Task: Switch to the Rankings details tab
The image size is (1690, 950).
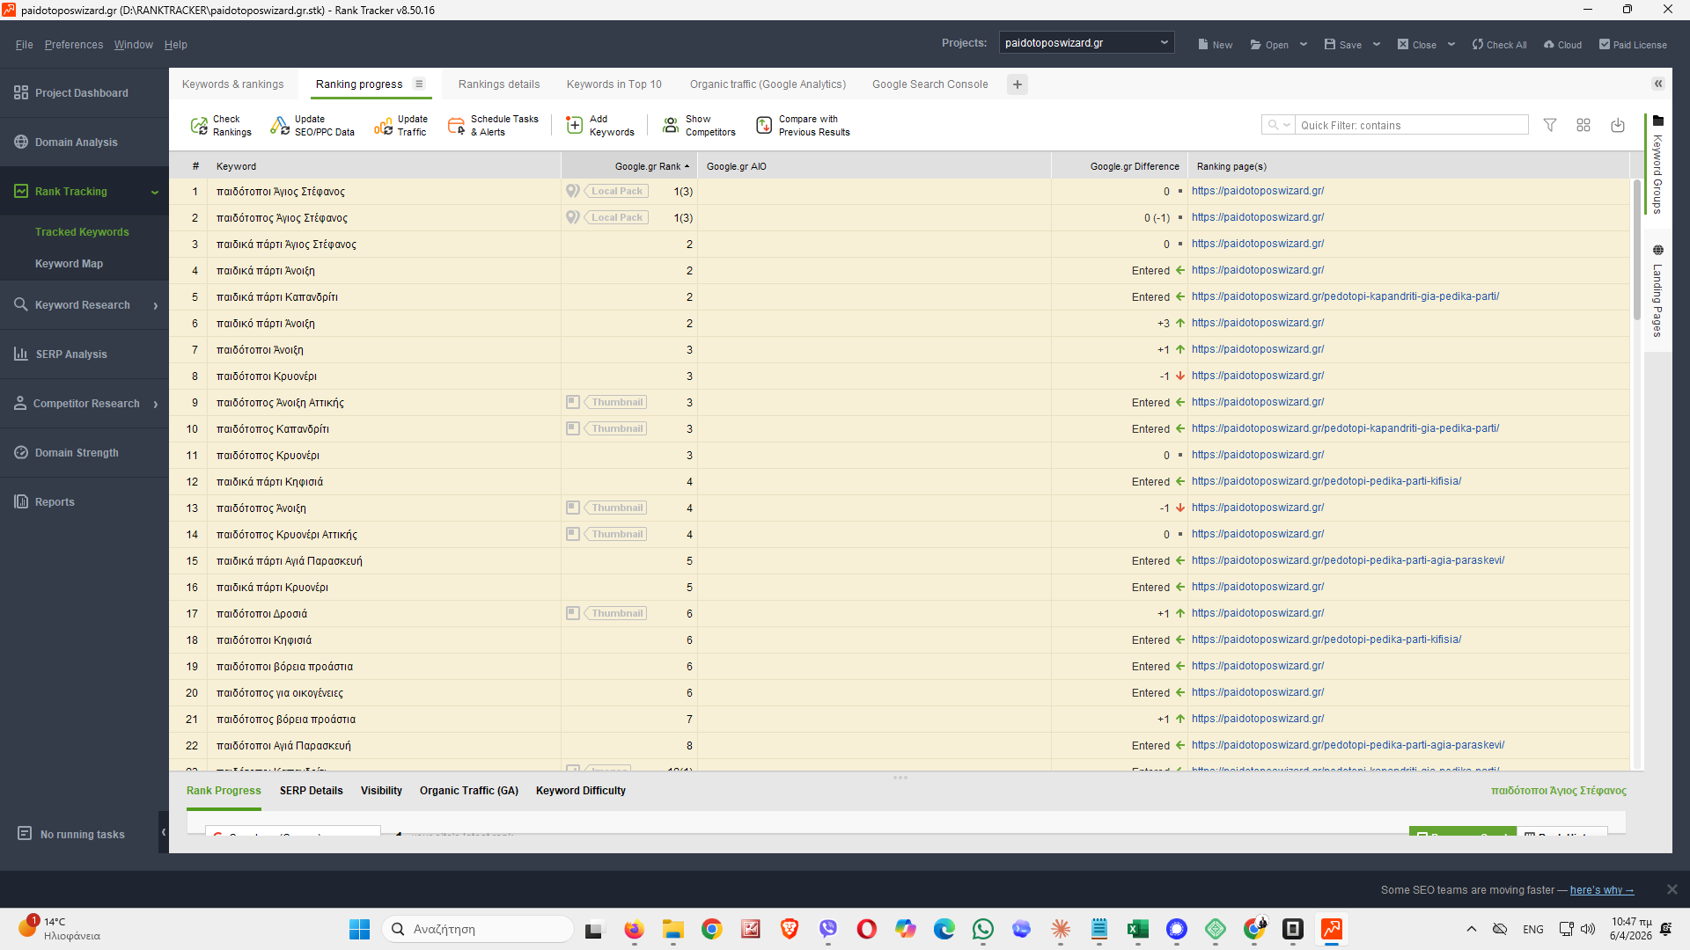Action: [498, 84]
